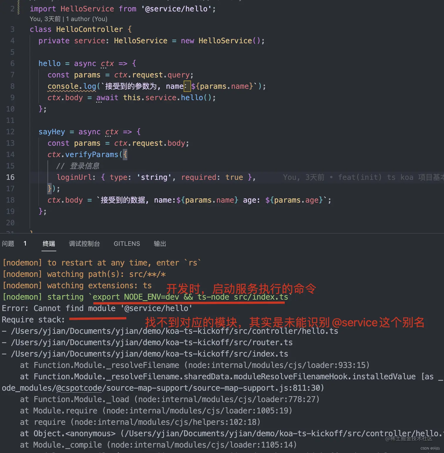Click line number 16 in gutter
Screen dimensions: 444x453
tap(10, 177)
